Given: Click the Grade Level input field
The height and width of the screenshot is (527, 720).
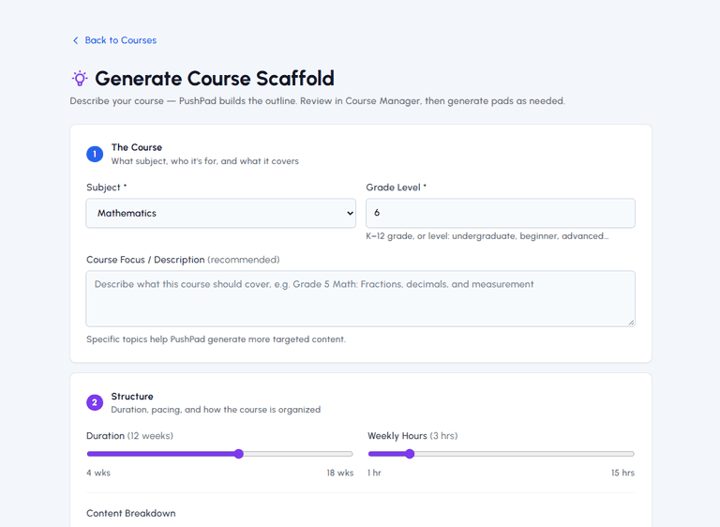Looking at the screenshot, I should click(501, 213).
